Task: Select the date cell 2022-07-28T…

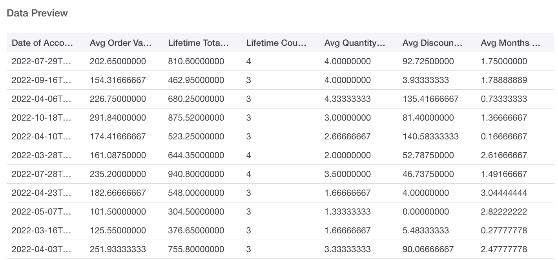Action: tap(42, 174)
